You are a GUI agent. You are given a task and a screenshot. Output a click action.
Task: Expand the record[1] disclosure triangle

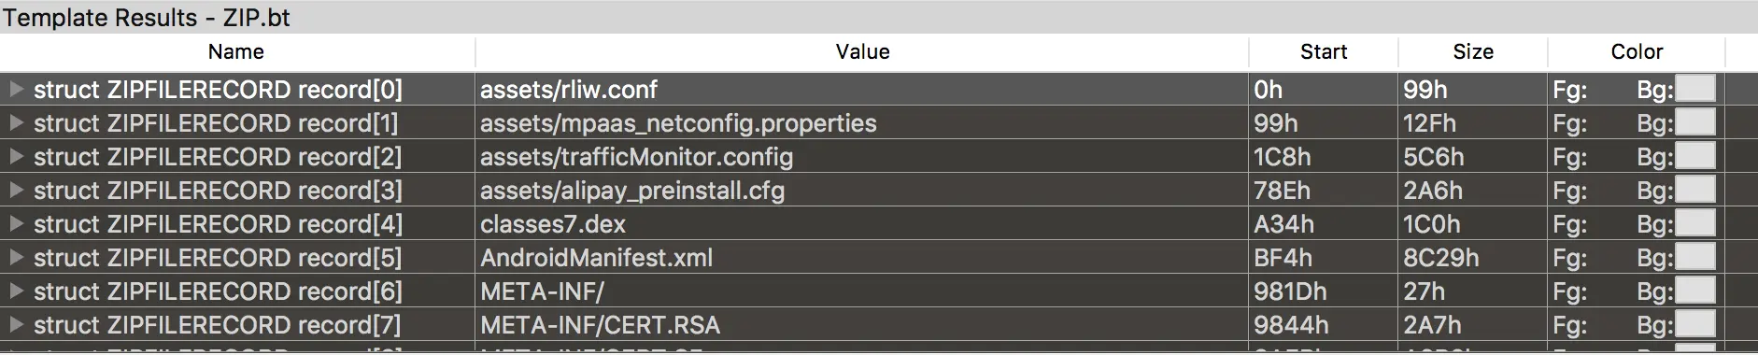(x=16, y=123)
